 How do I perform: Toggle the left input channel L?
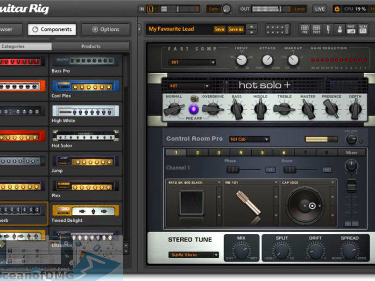coord(149,9)
